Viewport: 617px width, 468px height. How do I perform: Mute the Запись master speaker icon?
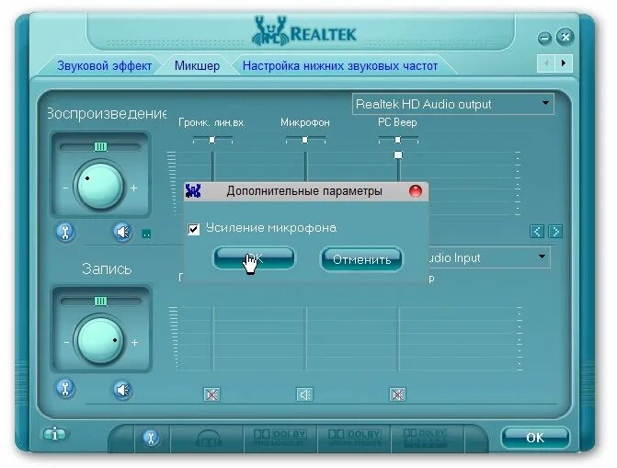[x=123, y=390]
